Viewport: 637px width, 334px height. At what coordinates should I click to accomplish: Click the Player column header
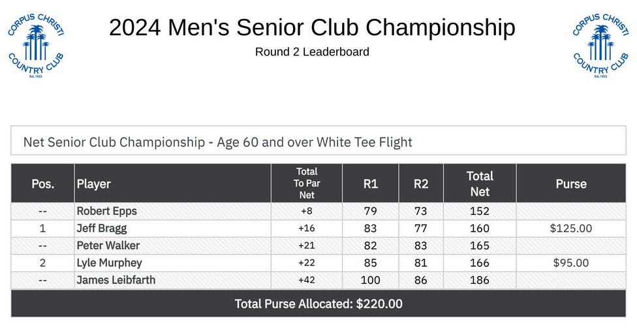pos(94,184)
